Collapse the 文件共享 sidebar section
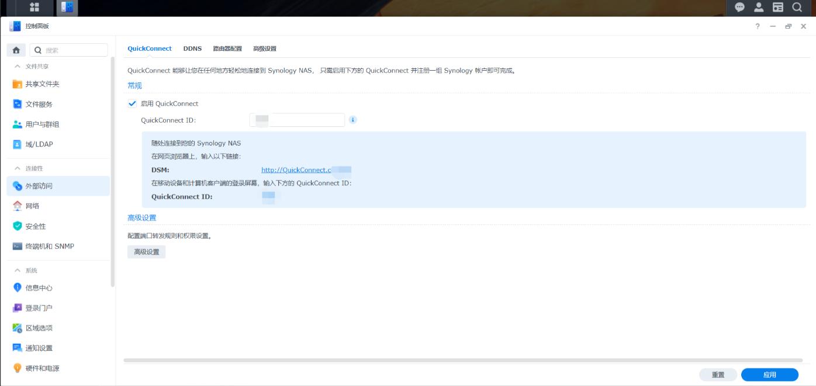Screen dimensions: 816x386 pos(18,67)
